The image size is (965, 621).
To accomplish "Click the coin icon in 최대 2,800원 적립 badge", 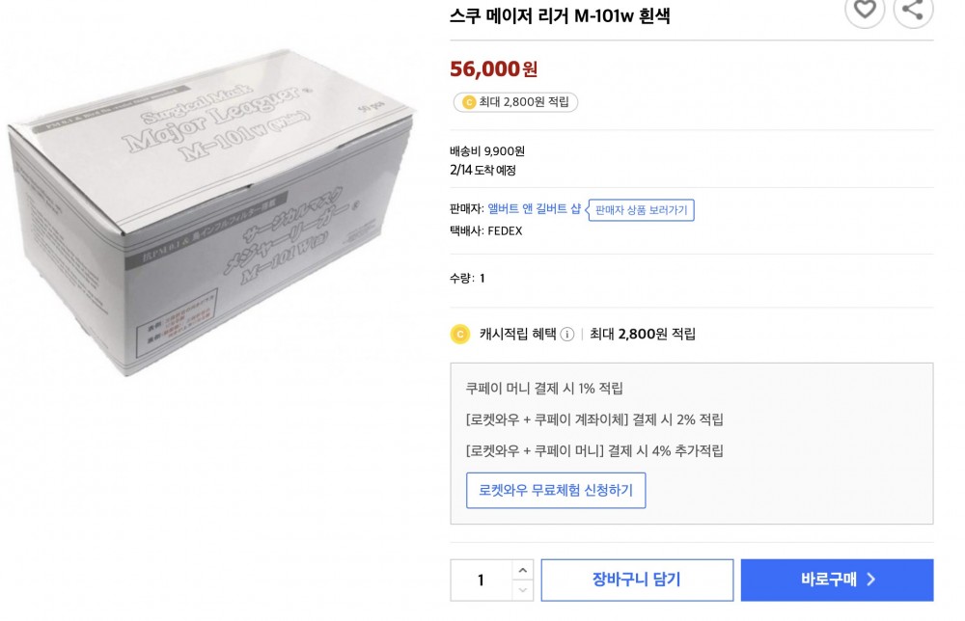I will pos(469,102).
